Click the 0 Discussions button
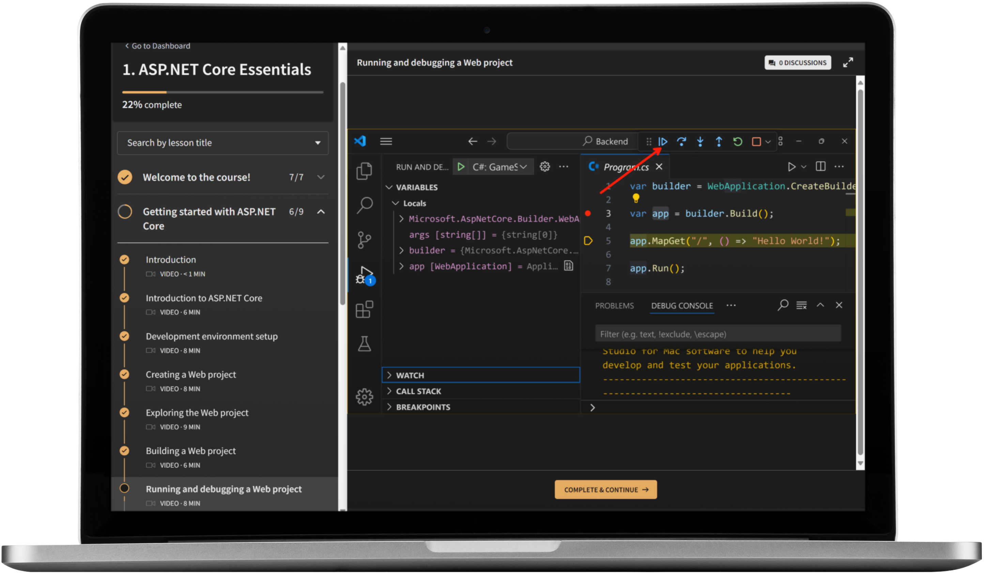The height and width of the screenshot is (574, 986). pyautogui.click(x=797, y=63)
